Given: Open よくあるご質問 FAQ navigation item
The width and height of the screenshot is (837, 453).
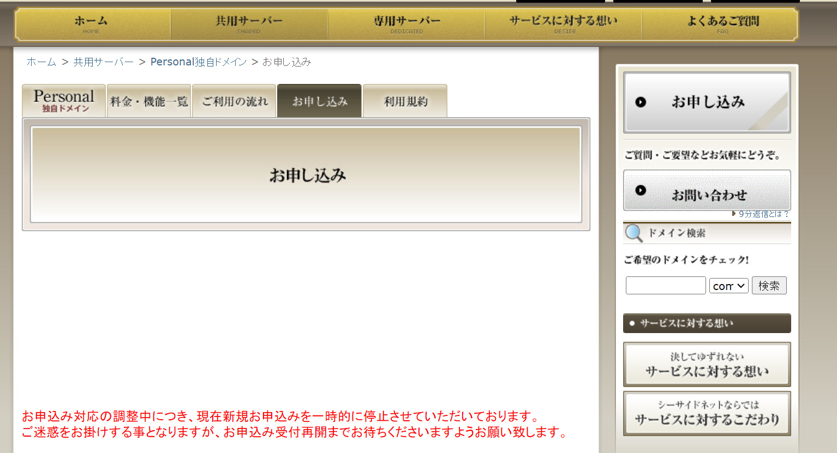Looking at the screenshot, I should 720,25.
